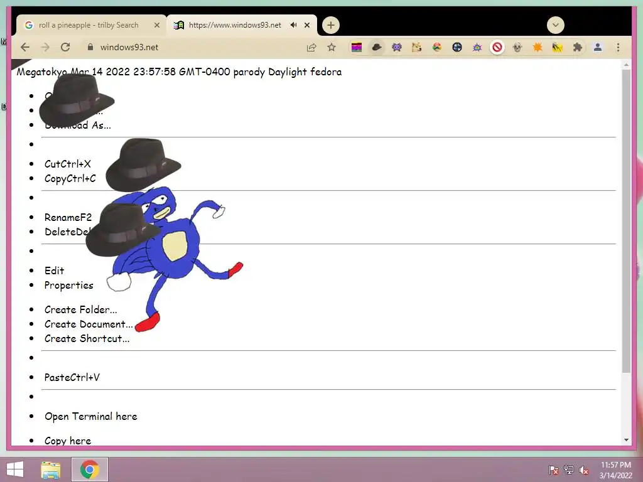This screenshot has height=482, width=643.
Task: Click the forward navigation arrow
Action: (45, 47)
